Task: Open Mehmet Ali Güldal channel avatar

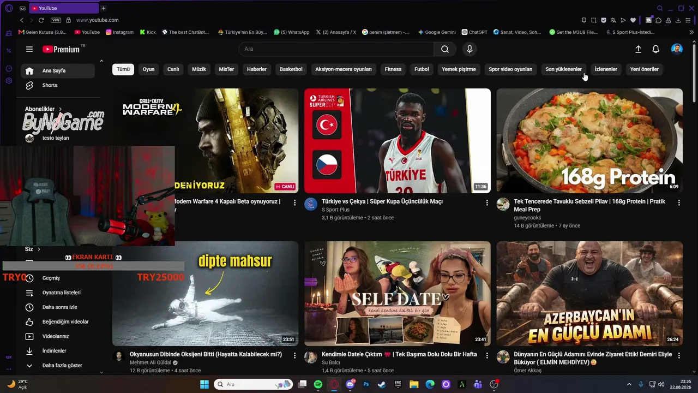Action: [x=119, y=357]
